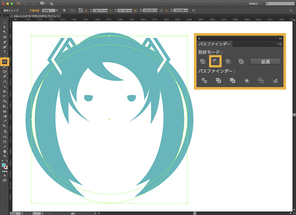Select the Zoom tool
The image size is (296, 215).
click(5, 156)
